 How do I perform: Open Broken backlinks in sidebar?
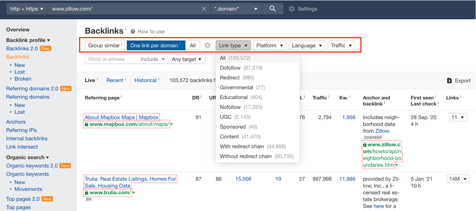(23, 79)
